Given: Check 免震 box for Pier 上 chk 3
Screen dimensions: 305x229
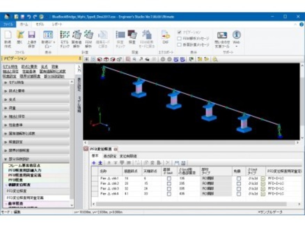Looking at the screenshot, I should pos(238,189).
